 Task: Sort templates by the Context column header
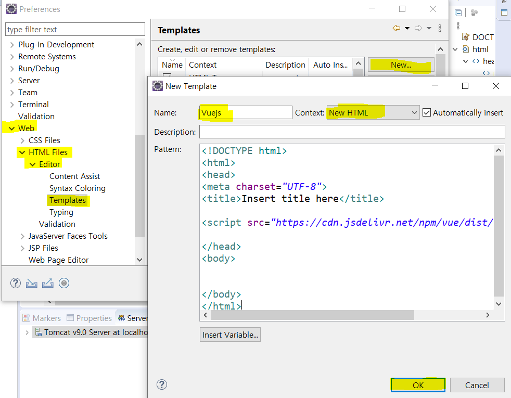coord(224,65)
